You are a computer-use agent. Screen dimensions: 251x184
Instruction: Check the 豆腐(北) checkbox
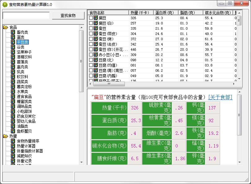[x=91, y=60]
